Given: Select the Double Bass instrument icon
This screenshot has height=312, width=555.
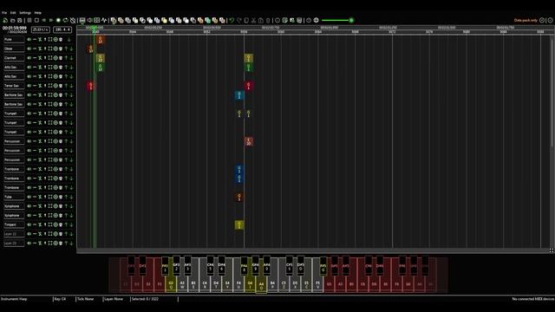Looking at the screenshot, I should tap(121, 20).
